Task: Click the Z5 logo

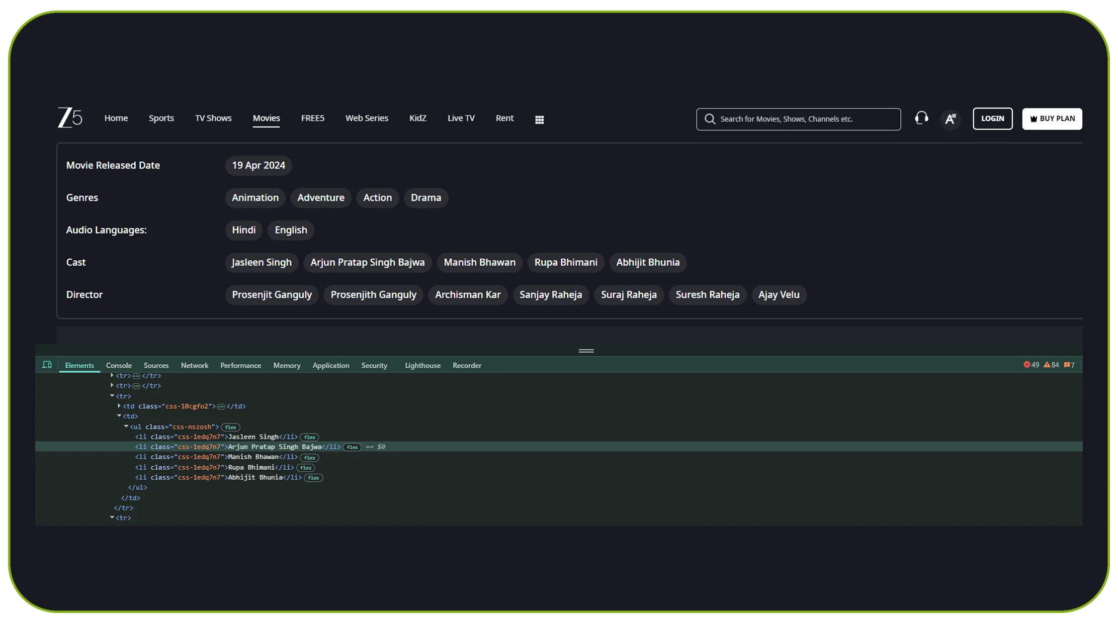Action: coord(70,118)
